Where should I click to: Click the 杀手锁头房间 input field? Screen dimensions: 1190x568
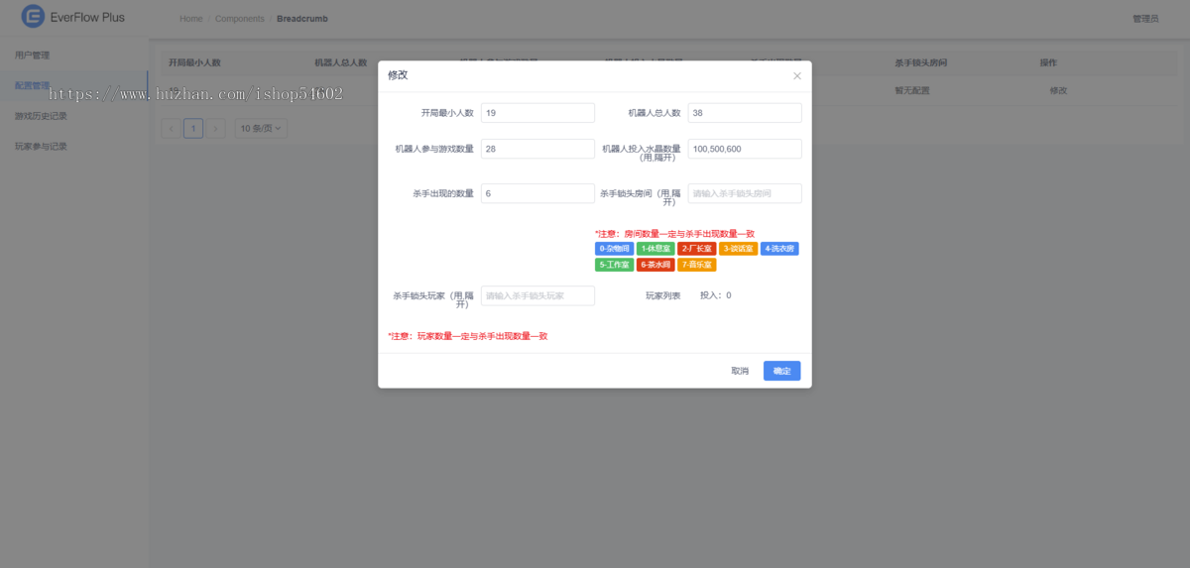tap(744, 193)
